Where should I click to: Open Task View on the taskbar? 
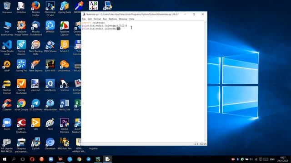pos(22,159)
